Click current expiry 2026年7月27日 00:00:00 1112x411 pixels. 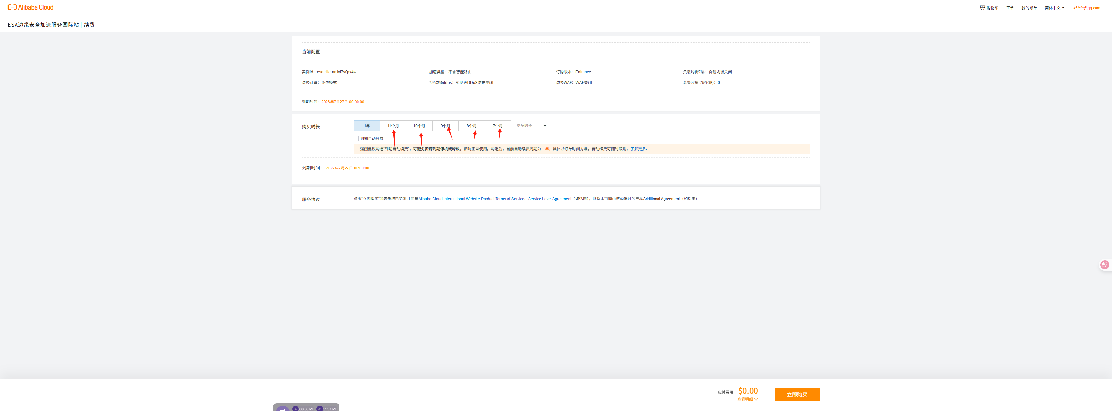pos(343,102)
